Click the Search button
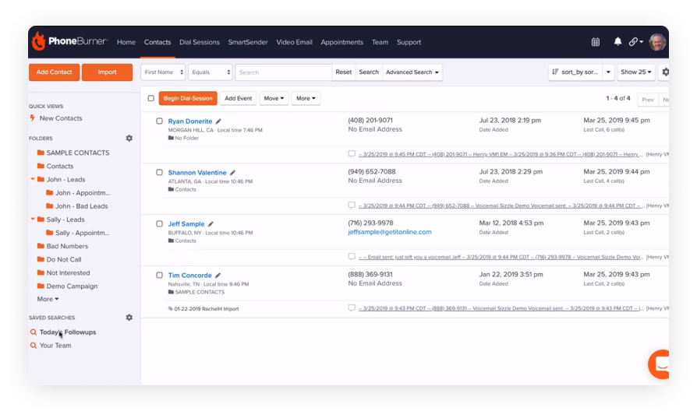 [x=369, y=72]
